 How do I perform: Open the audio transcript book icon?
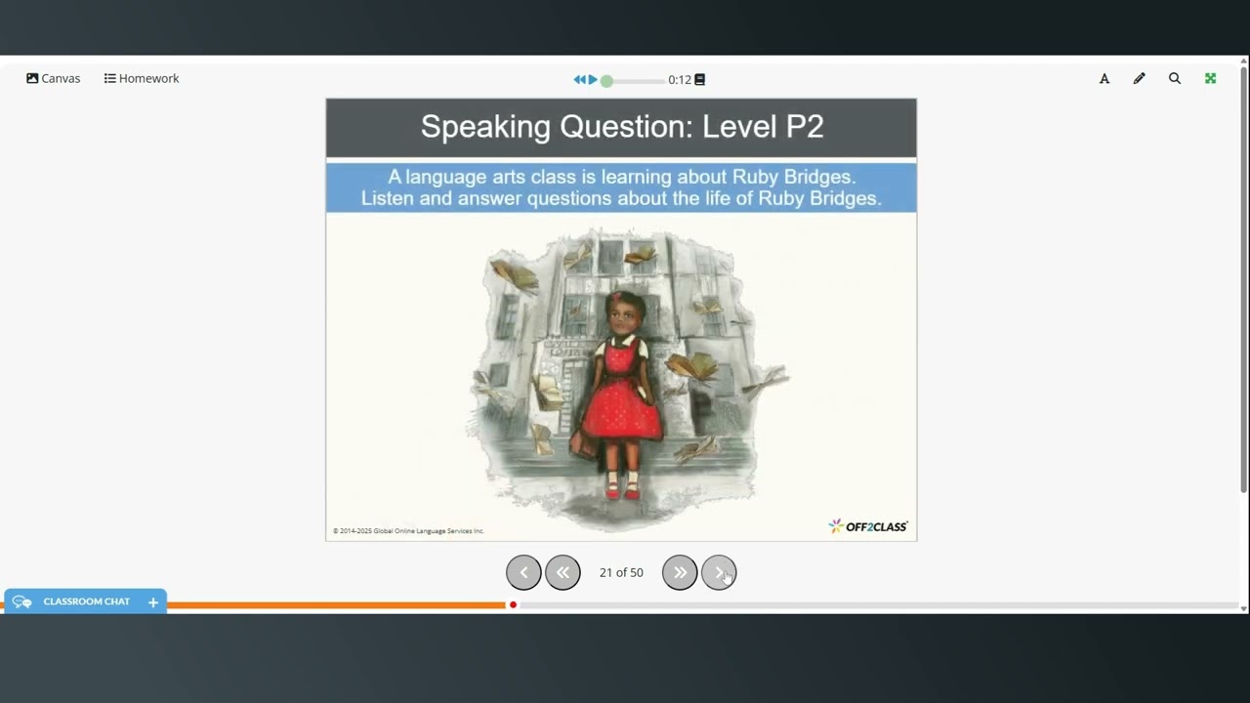(699, 80)
